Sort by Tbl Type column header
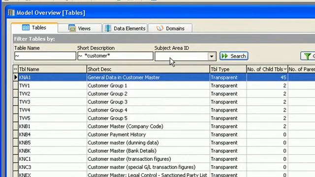The height and width of the screenshot is (177, 315). pyautogui.click(x=228, y=69)
